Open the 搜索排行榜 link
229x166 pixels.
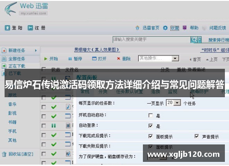click(218, 40)
